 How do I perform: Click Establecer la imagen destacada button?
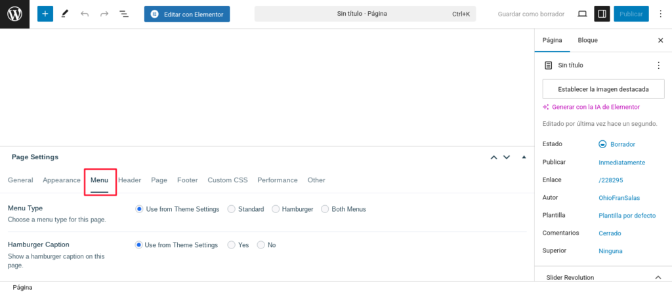603,90
